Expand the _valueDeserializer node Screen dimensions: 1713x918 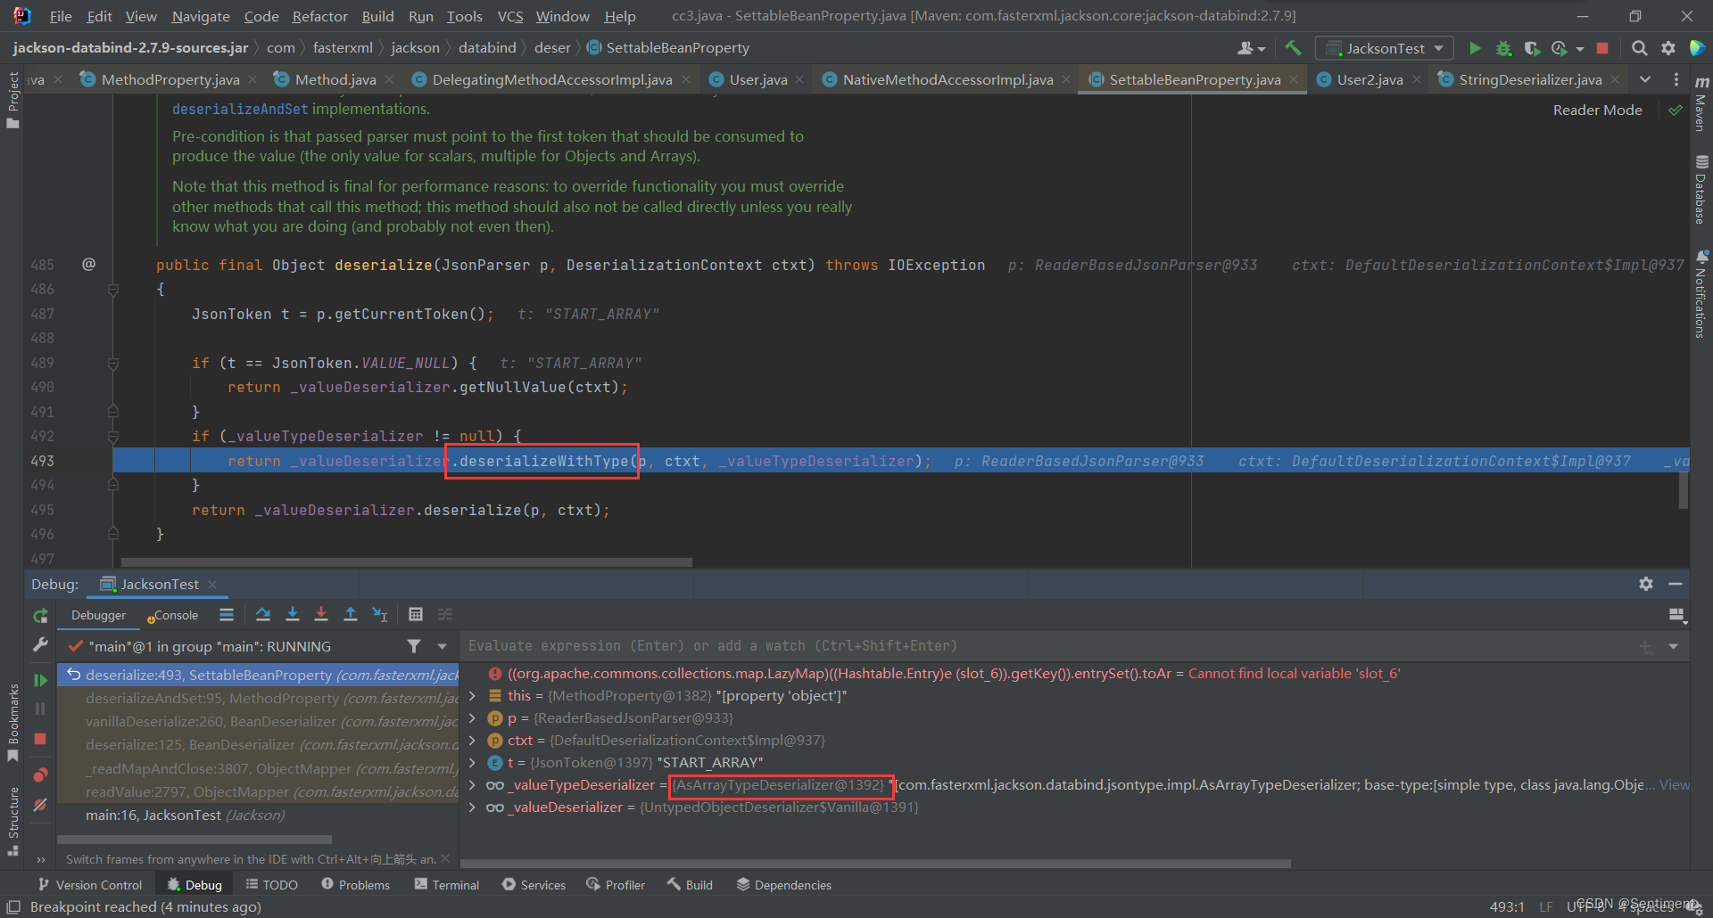point(472,807)
